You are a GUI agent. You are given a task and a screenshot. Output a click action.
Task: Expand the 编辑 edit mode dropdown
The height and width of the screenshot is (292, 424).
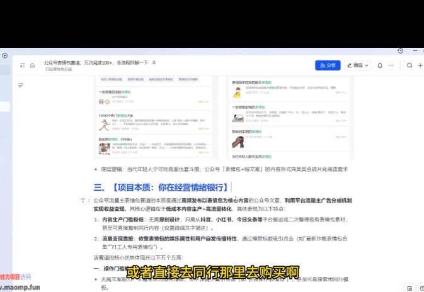357,65
